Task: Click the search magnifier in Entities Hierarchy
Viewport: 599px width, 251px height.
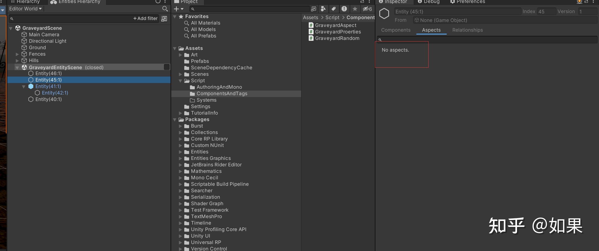Action: [165, 8]
